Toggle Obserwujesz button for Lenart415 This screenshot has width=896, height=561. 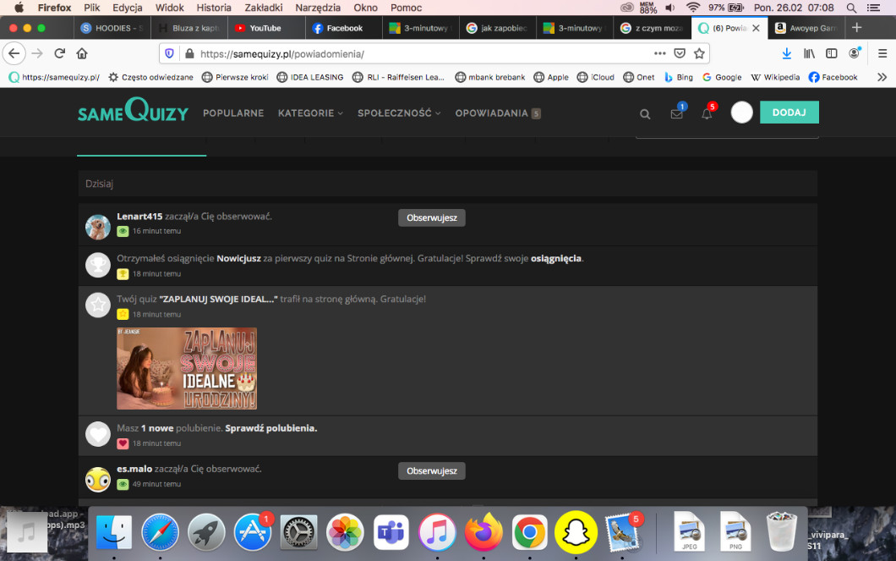coord(431,217)
